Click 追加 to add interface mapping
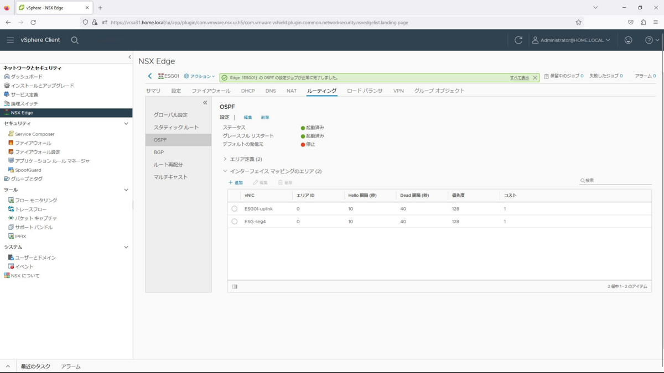 (x=236, y=182)
